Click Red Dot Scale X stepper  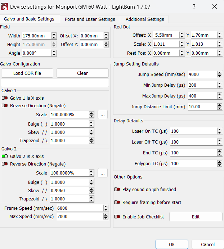(x=182, y=44)
